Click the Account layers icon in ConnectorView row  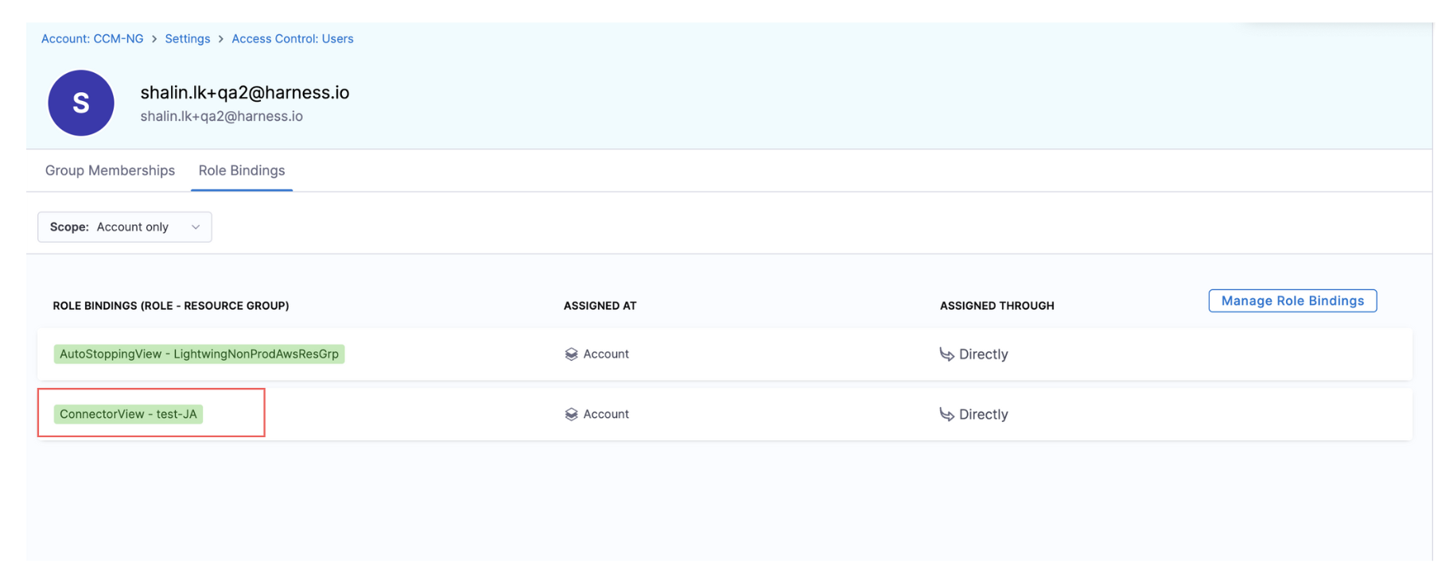tap(571, 414)
